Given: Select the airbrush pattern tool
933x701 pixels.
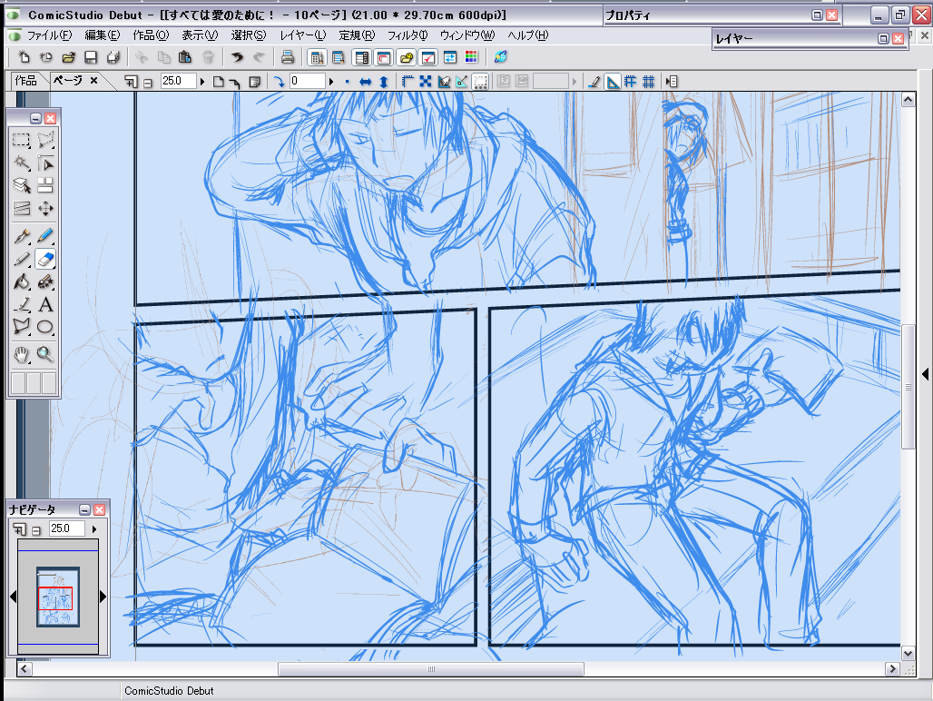Looking at the screenshot, I should coord(45,281).
